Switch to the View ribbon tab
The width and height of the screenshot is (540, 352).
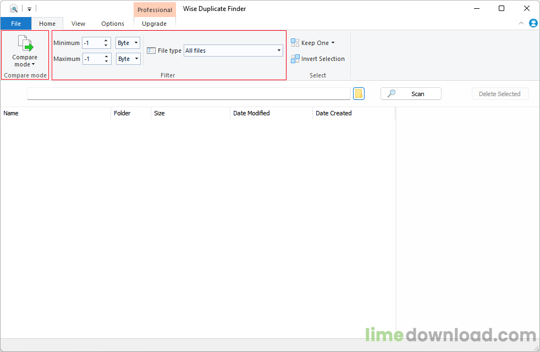(x=78, y=24)
